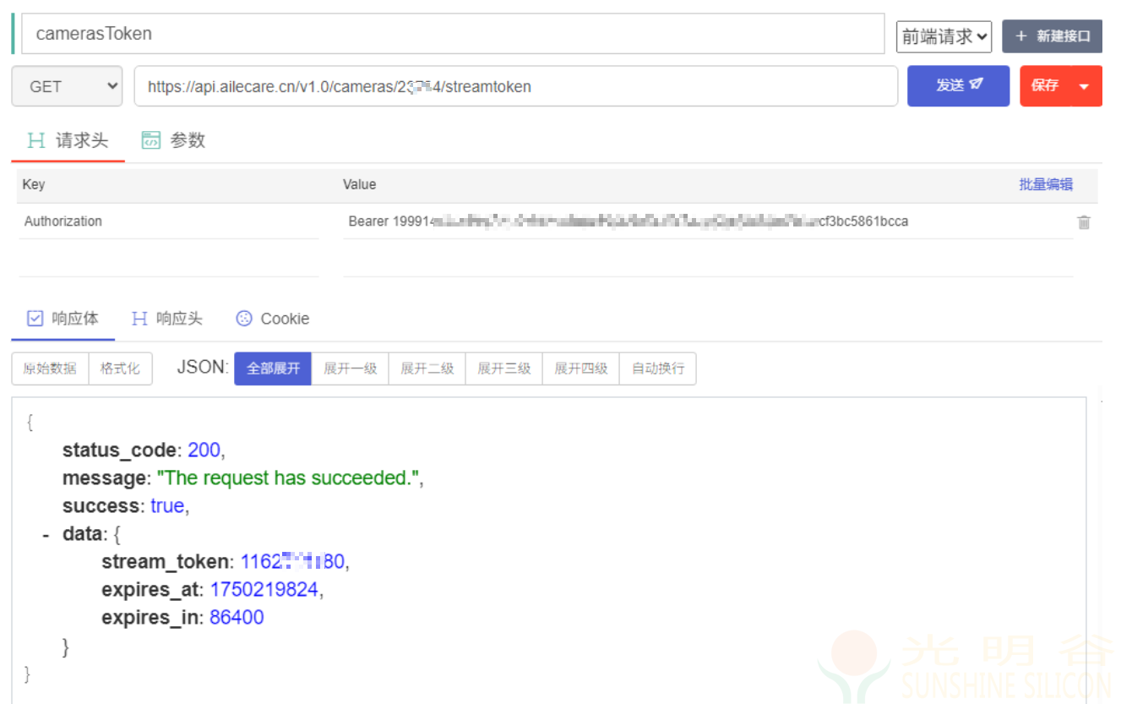The width and height of the screenshot is (1121, 704).
Task: Click the 批量编辑 bulk edit link
Action: pos(1046,184)
